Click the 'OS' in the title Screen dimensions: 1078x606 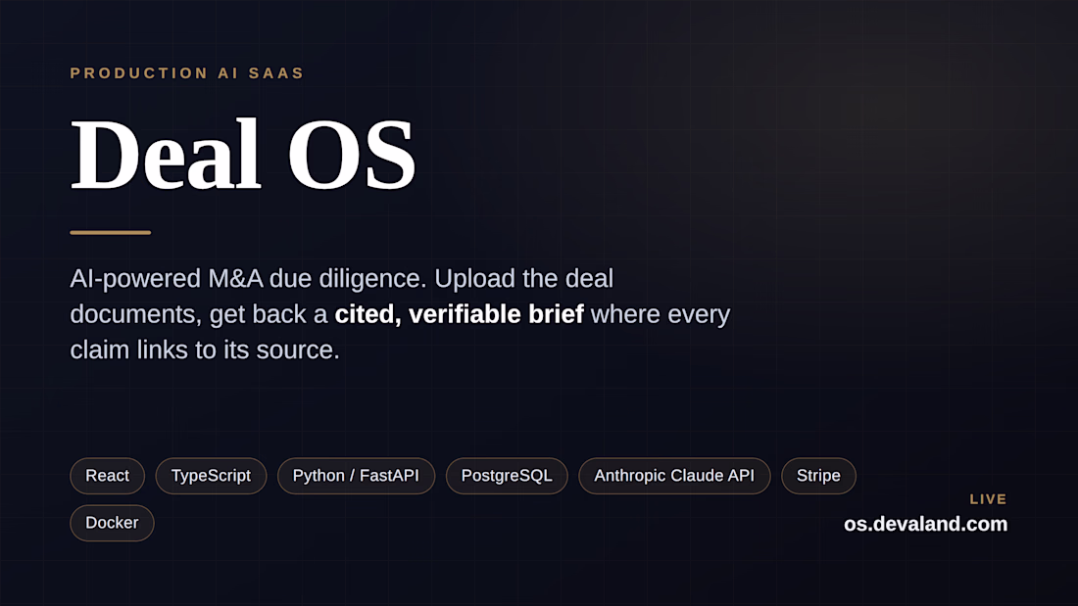[351, 154]
